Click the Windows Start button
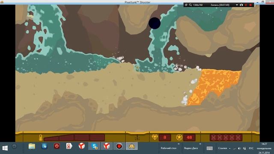274x154 pixels. point(5,148)
